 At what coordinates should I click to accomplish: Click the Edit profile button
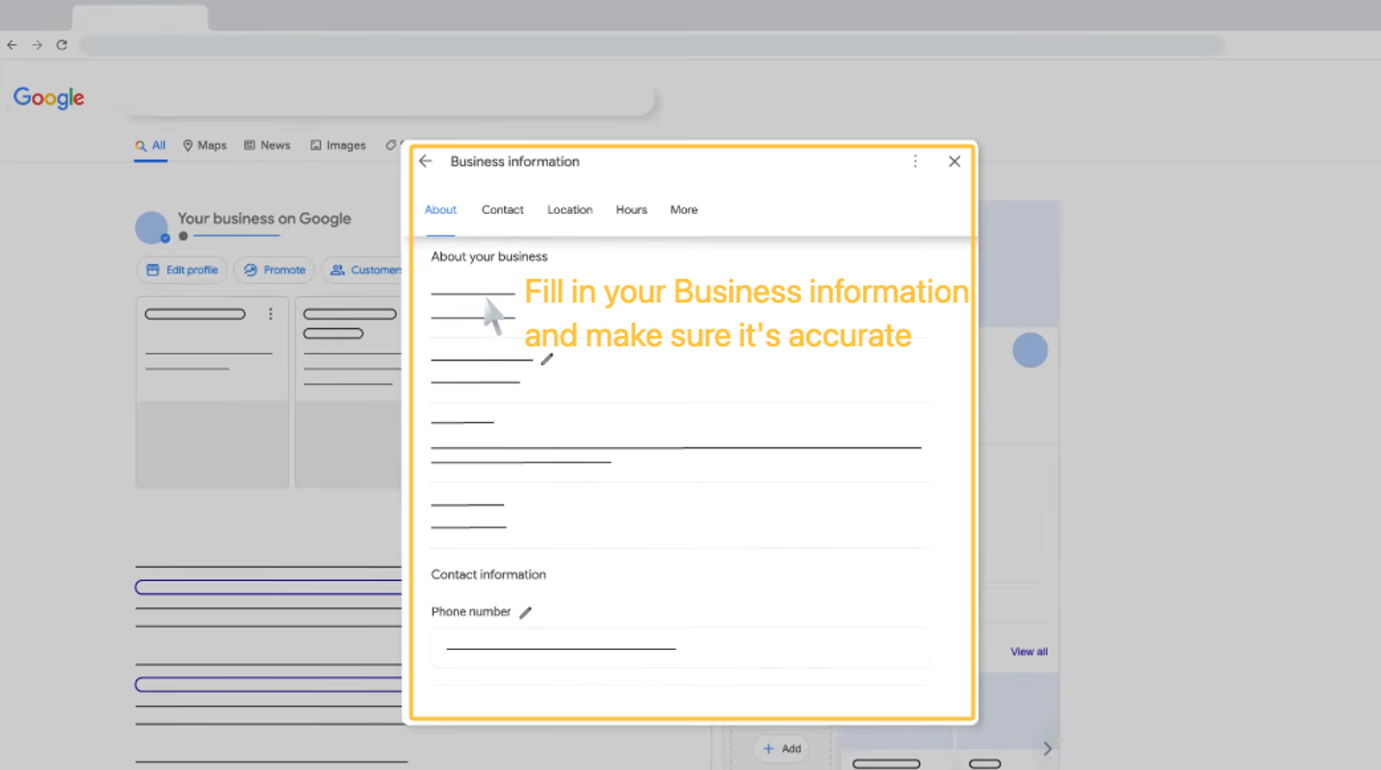(x=182, y=270)
